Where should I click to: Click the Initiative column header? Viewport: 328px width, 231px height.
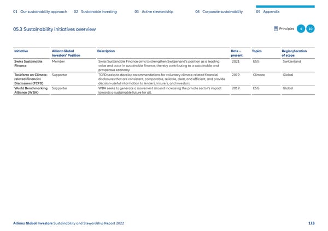point(22,51)
